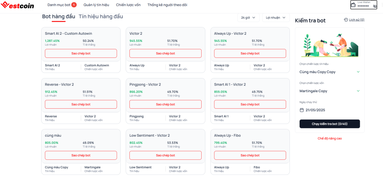Copy the Smart AI 1 - Victor 2 bot
This screenshot has width=383, height=177.
tap(250, 104)
